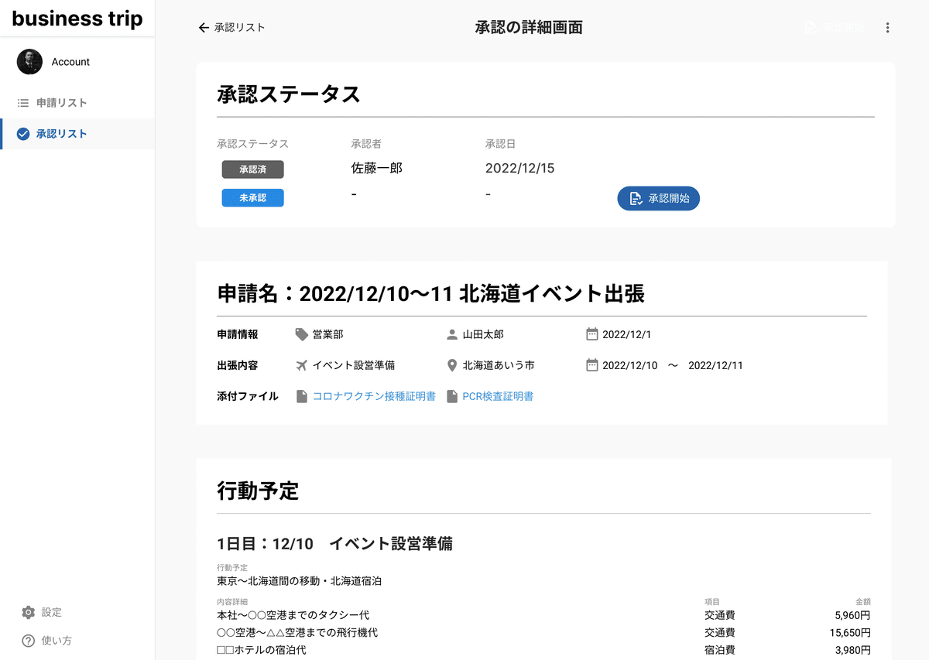This screenshot has height=660, width=929.
Task: Select ○○空港〜△△空港までの飛行機代 row
Action: click(543, 633)
